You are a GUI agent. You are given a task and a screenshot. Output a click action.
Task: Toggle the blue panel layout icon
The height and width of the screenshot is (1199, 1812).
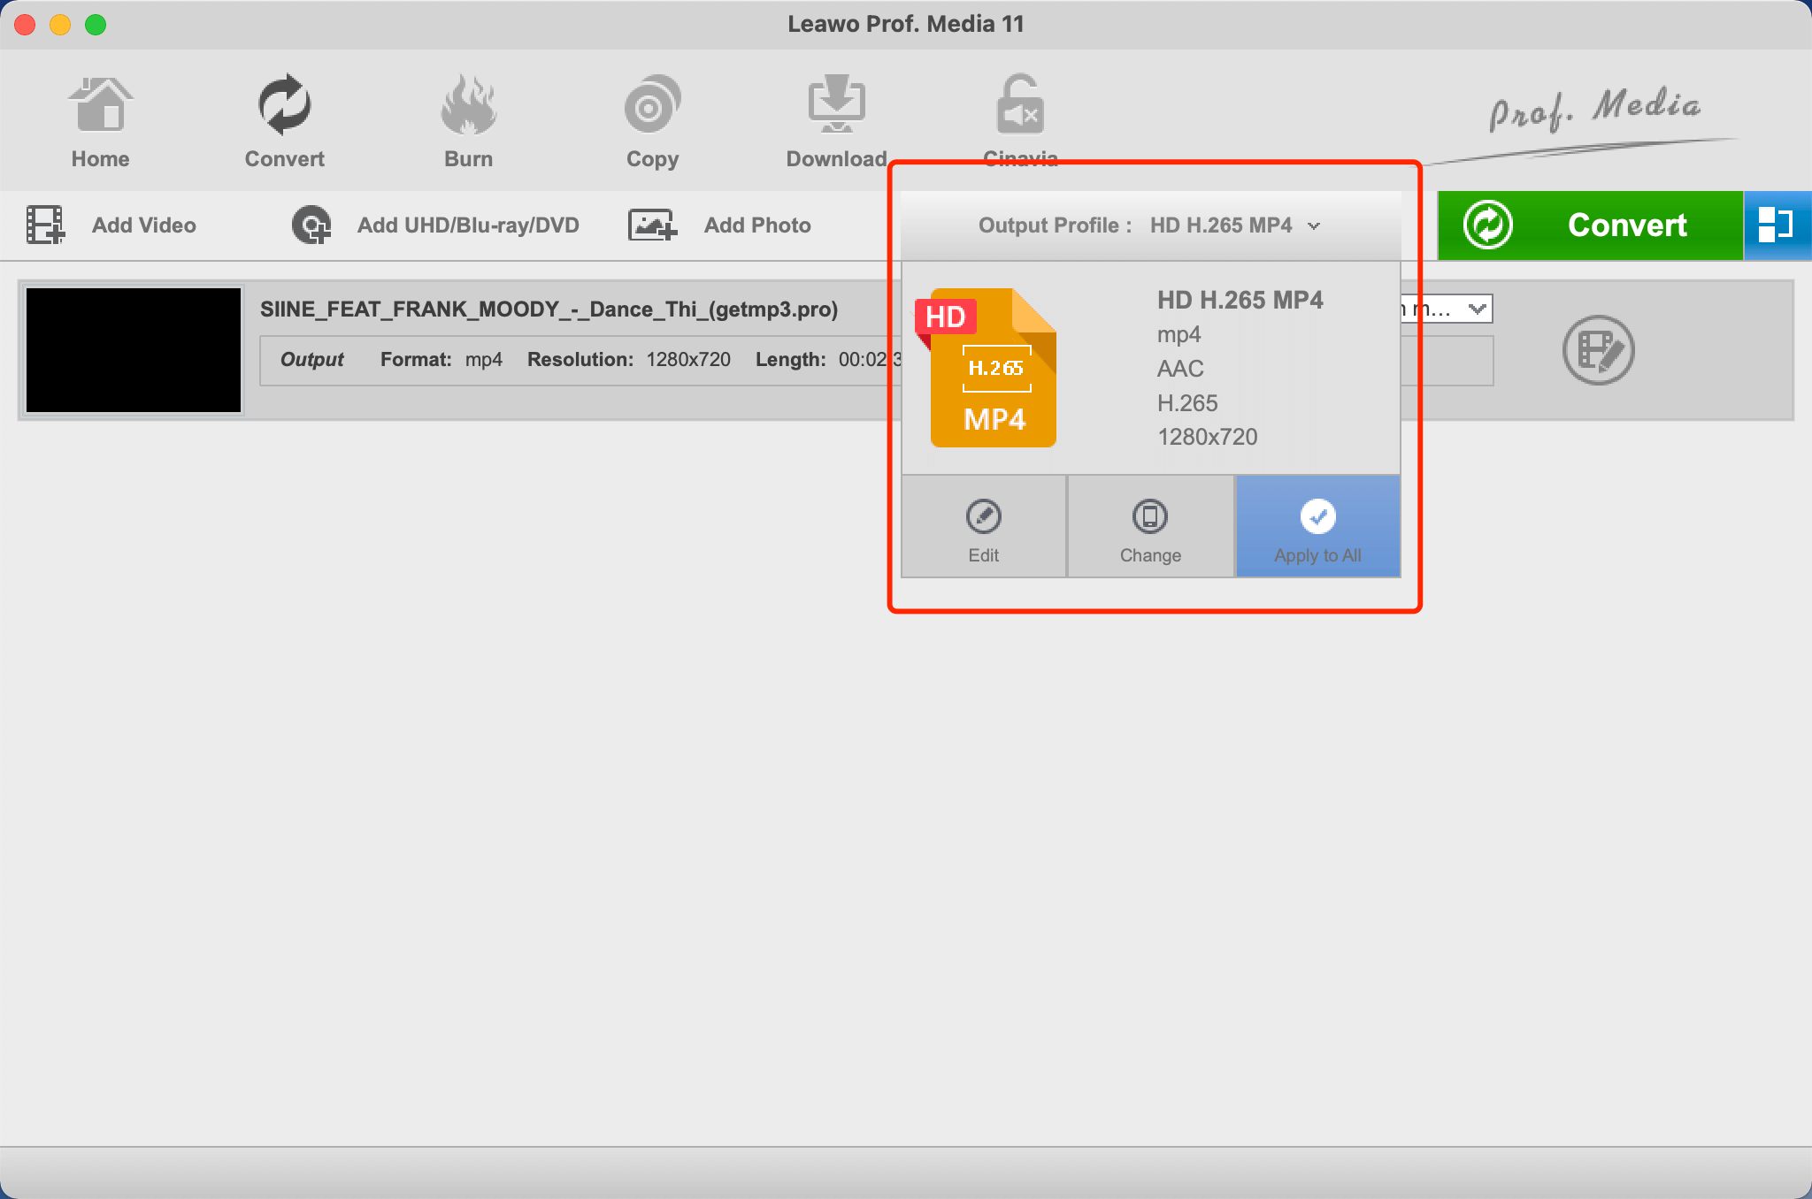1776,225
